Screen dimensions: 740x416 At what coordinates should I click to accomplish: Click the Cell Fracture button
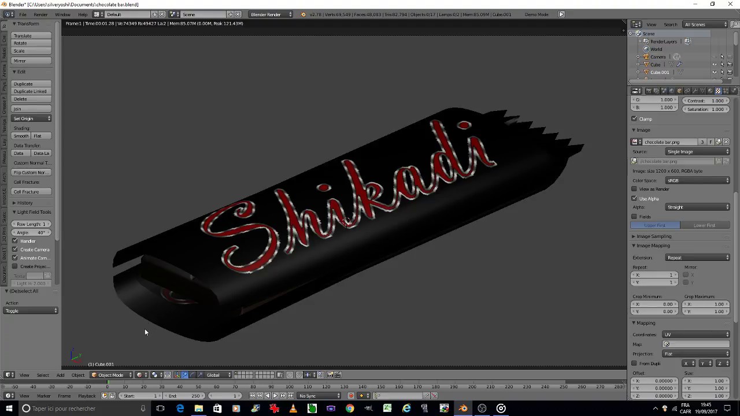point(32,192)
